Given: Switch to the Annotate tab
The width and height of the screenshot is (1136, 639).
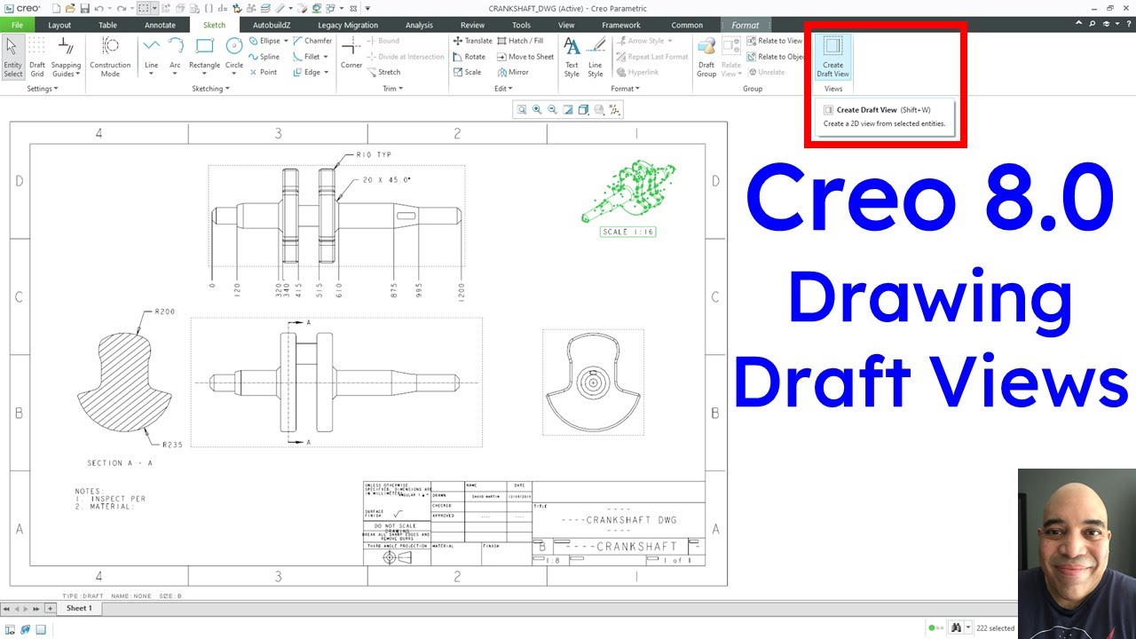Looking at the screenshot, I should 160,25.
